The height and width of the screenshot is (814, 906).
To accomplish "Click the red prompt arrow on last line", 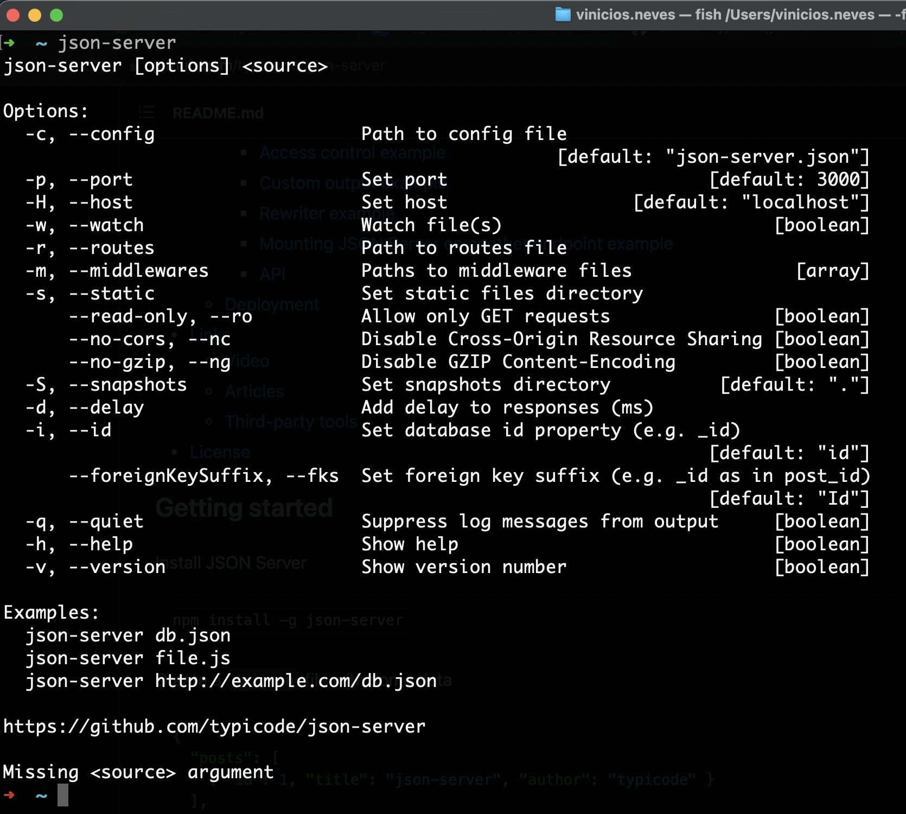I will 9,795.
